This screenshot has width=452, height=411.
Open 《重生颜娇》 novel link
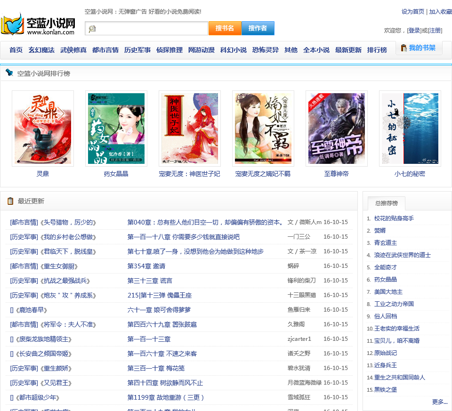56,368
